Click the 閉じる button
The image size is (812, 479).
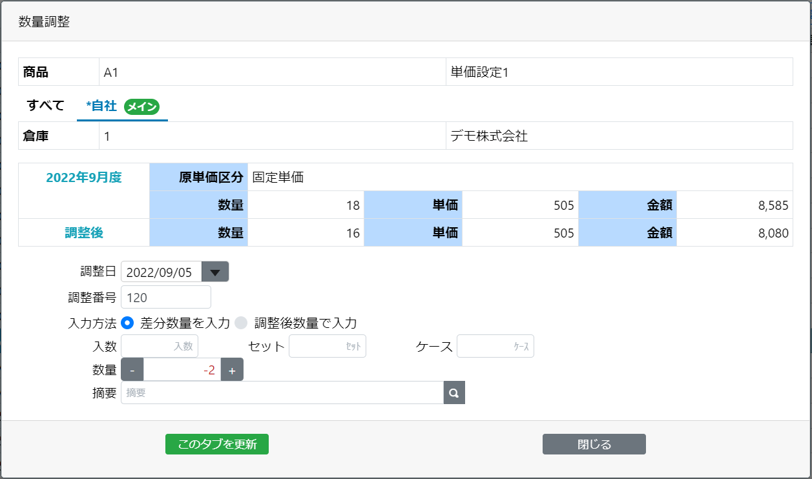[594, 444]
